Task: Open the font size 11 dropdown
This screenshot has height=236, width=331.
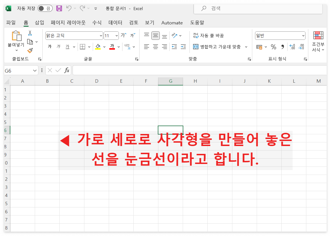Action: pos(117,36)
